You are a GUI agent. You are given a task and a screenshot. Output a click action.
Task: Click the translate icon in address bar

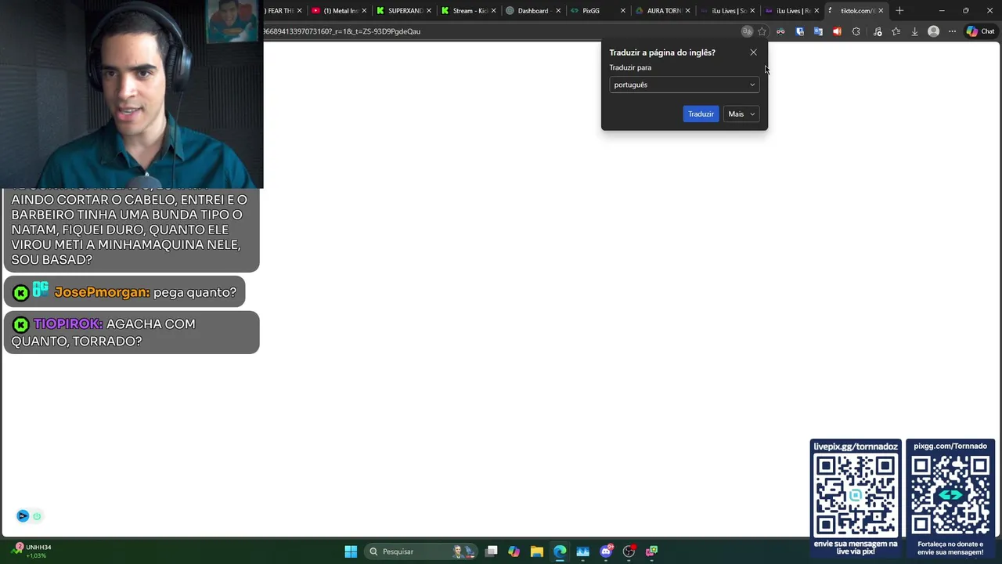click(747, 31)
